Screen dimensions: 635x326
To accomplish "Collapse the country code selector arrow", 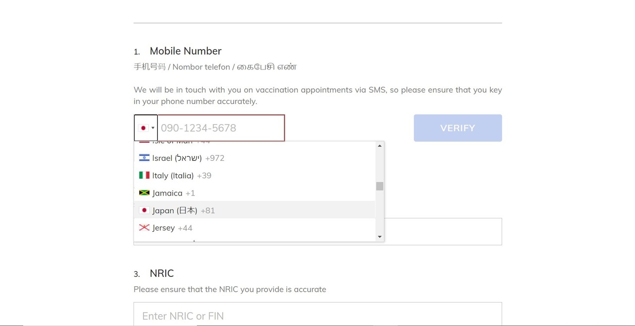I will coord(153,128).
